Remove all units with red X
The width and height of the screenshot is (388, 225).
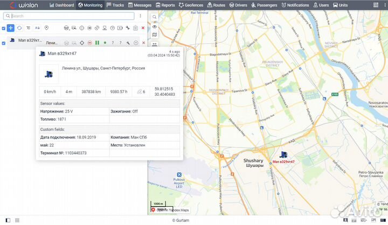pos(143,28)
